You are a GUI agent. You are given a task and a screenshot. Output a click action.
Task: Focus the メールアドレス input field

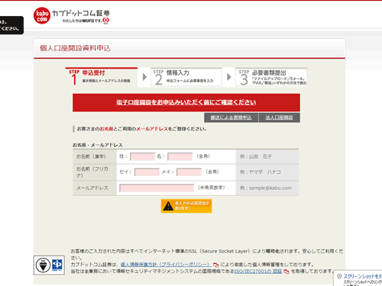[157, 188]
